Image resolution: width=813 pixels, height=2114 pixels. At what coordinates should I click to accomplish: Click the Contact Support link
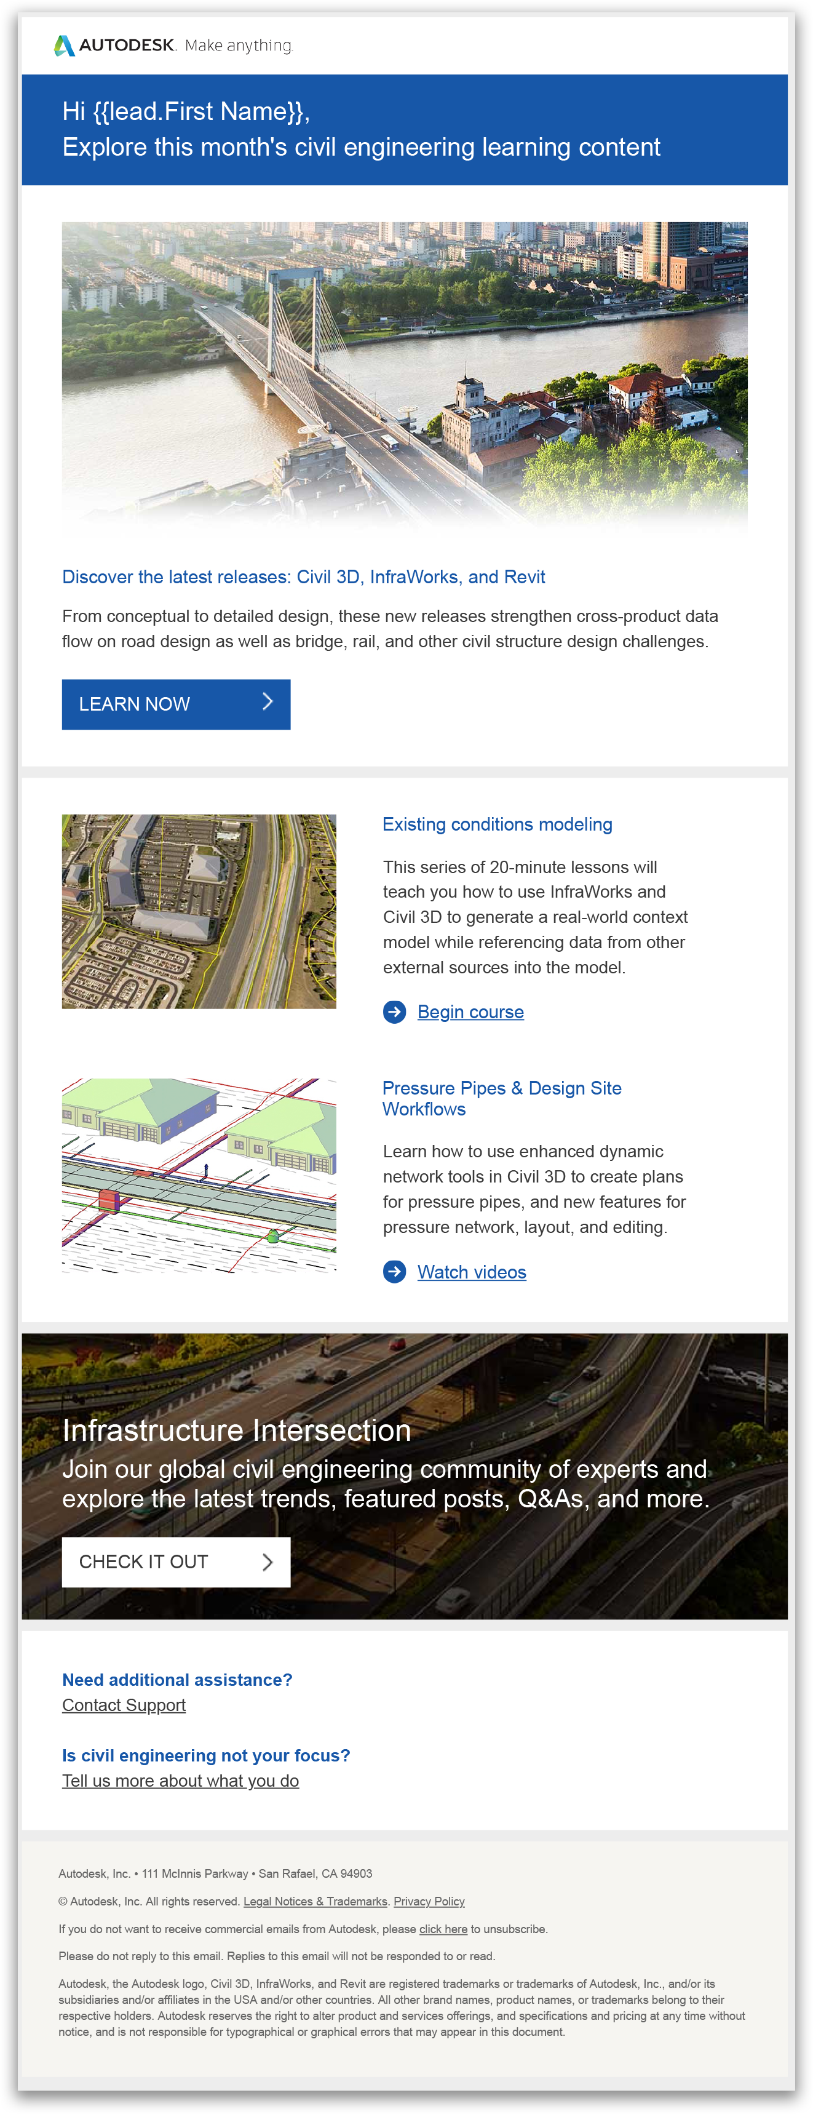124,1704
